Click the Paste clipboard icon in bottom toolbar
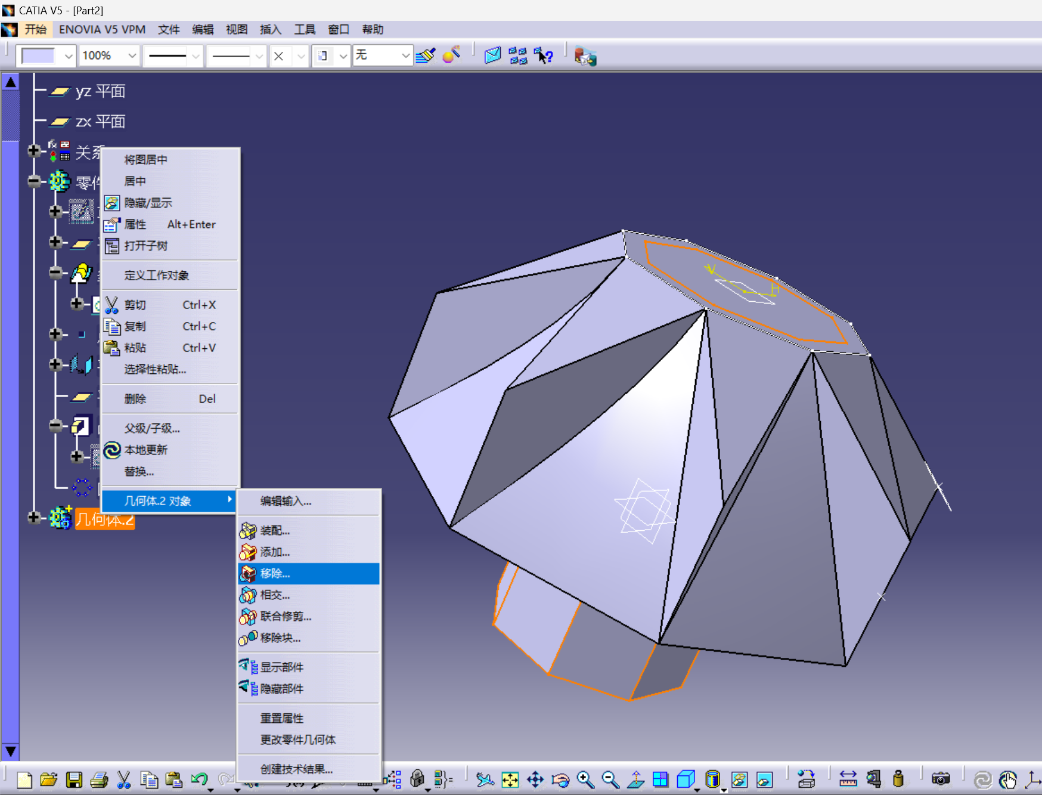This screenshot has height=795, width=1042. tap(173, 779)
